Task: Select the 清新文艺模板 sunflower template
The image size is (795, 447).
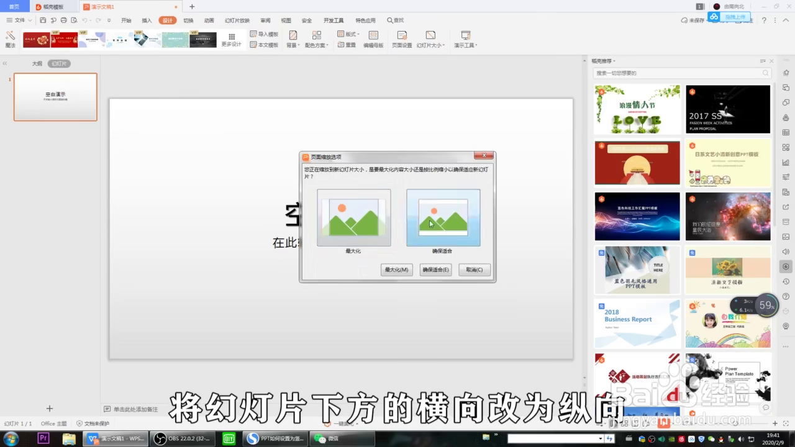Action: [x=728, y=270]
